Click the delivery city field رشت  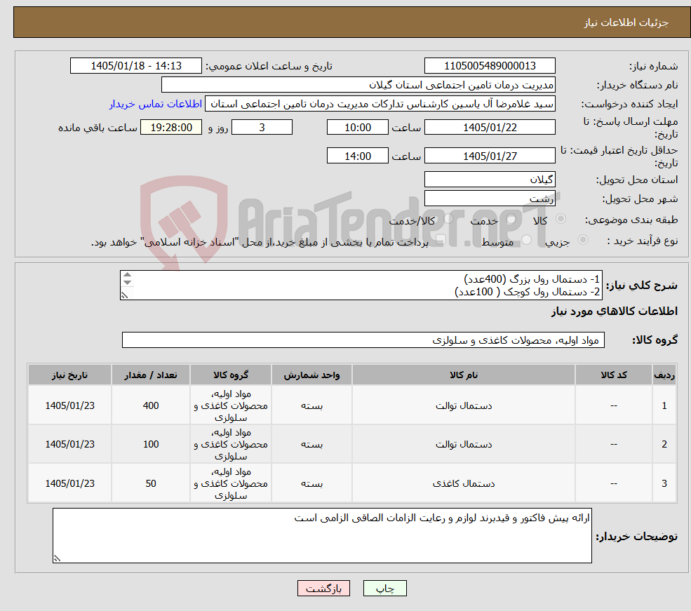click(490, 199)
